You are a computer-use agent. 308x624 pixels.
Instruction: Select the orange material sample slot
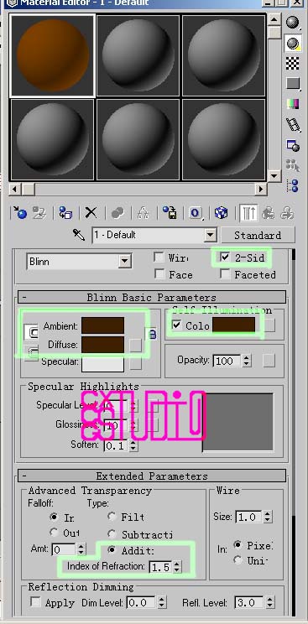(x=53, y=55)
